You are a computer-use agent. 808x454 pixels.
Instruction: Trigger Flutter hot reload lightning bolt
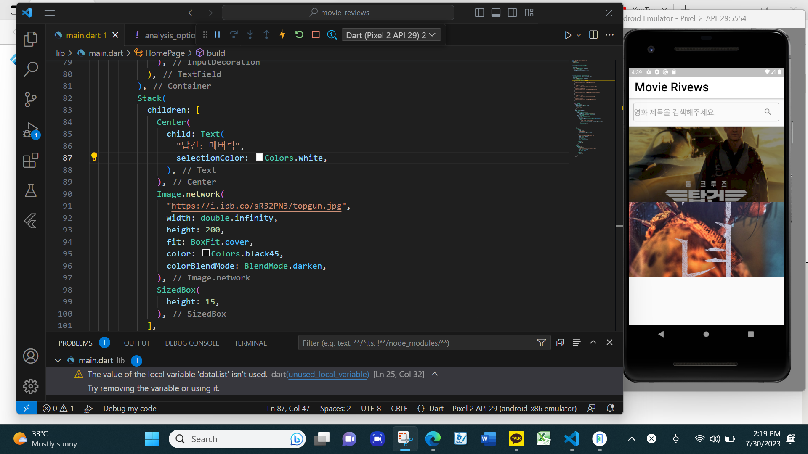(282, 35)
